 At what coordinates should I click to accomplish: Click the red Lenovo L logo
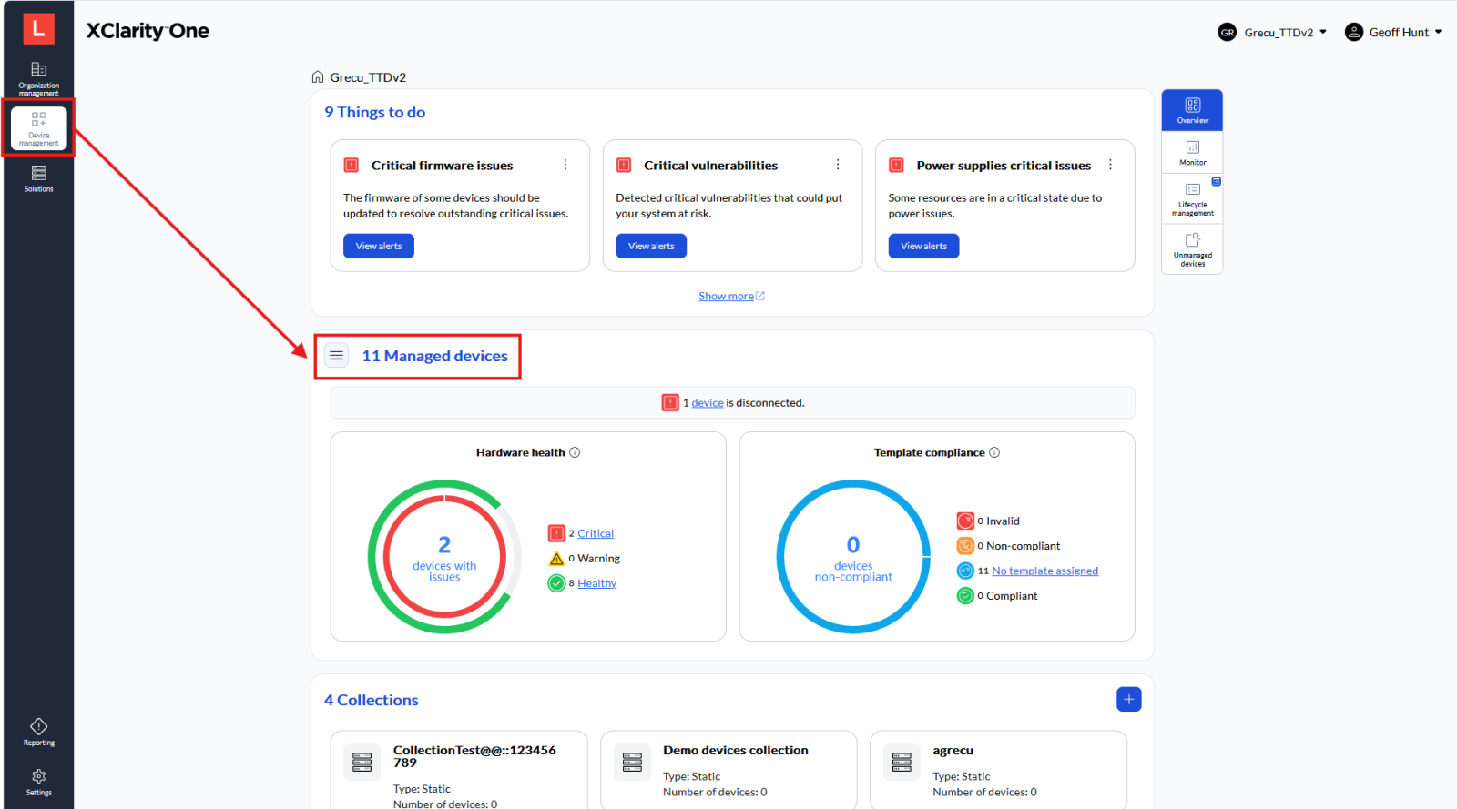pyautogui.click(x=38, y=29)
